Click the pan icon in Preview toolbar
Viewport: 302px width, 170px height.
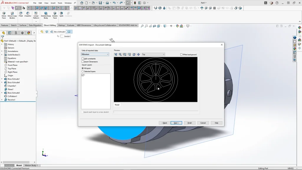[138, 55]
